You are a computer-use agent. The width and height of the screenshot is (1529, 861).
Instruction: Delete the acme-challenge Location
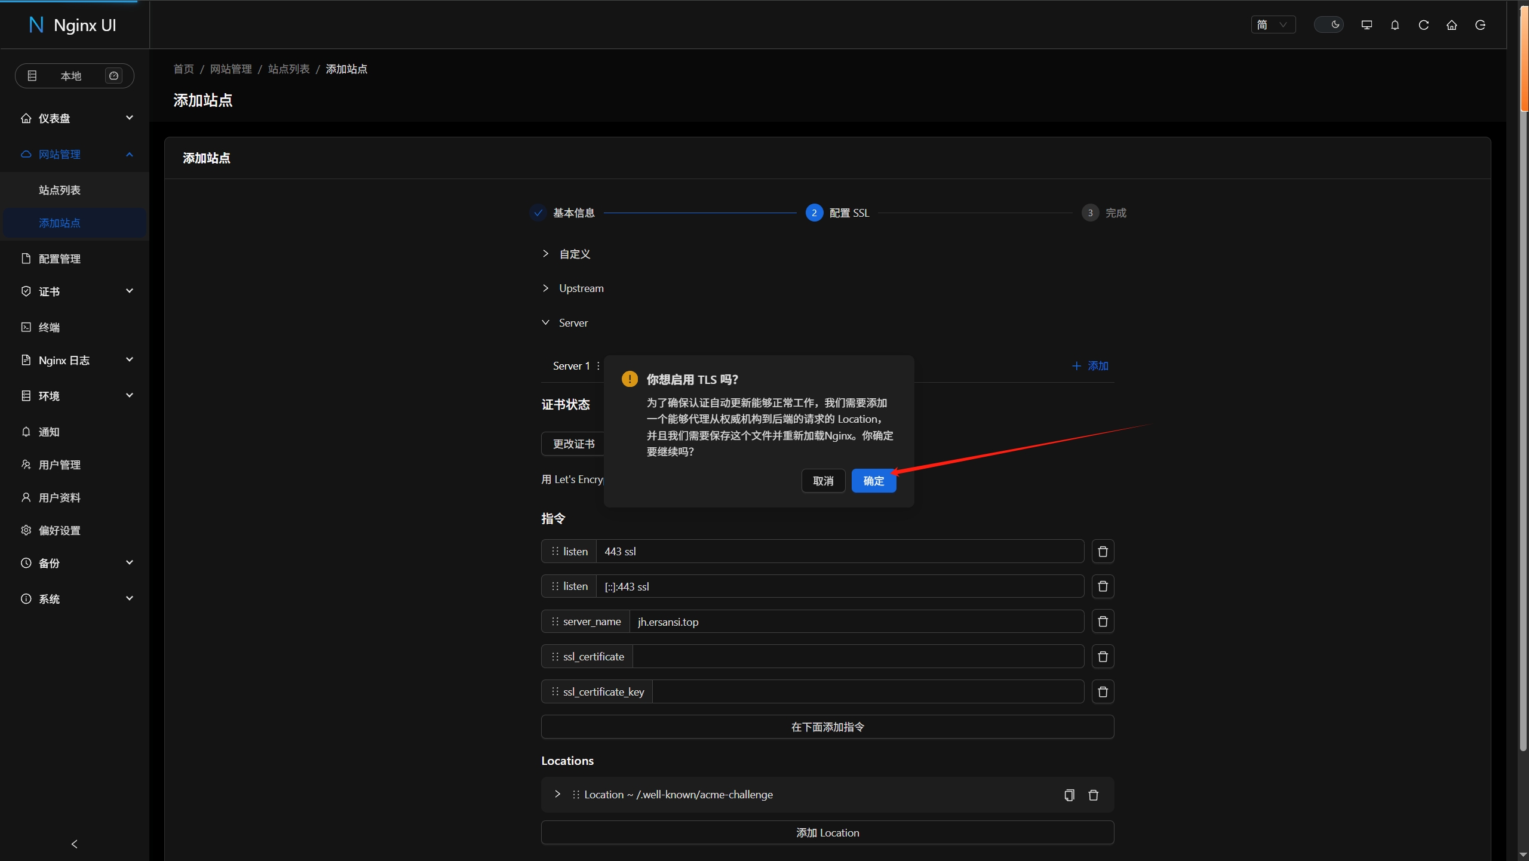[x=1093, y=795]
